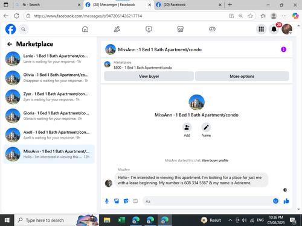The height and width of the screenshot is (226, 302).
Task: Open the Facebook search magnifier
Action: coord(24,30)
